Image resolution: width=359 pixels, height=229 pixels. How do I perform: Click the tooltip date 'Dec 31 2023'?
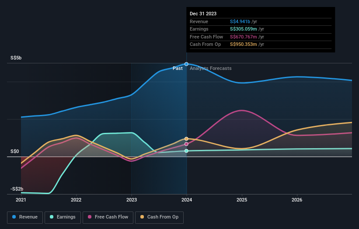coord(203,14)
